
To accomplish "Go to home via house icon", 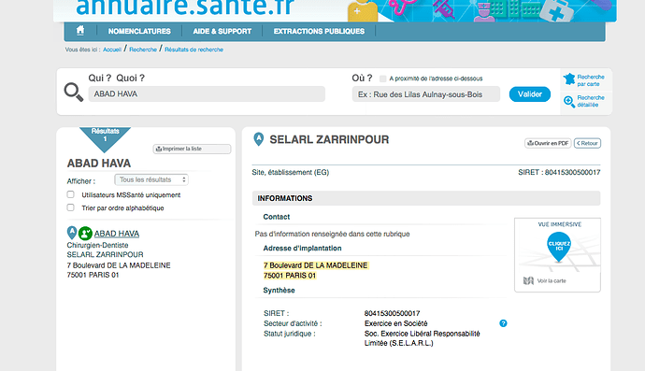I will tap(80, 31).
